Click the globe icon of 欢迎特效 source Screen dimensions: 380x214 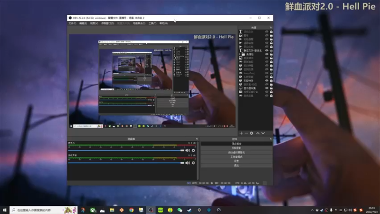[x=241, y=80]
